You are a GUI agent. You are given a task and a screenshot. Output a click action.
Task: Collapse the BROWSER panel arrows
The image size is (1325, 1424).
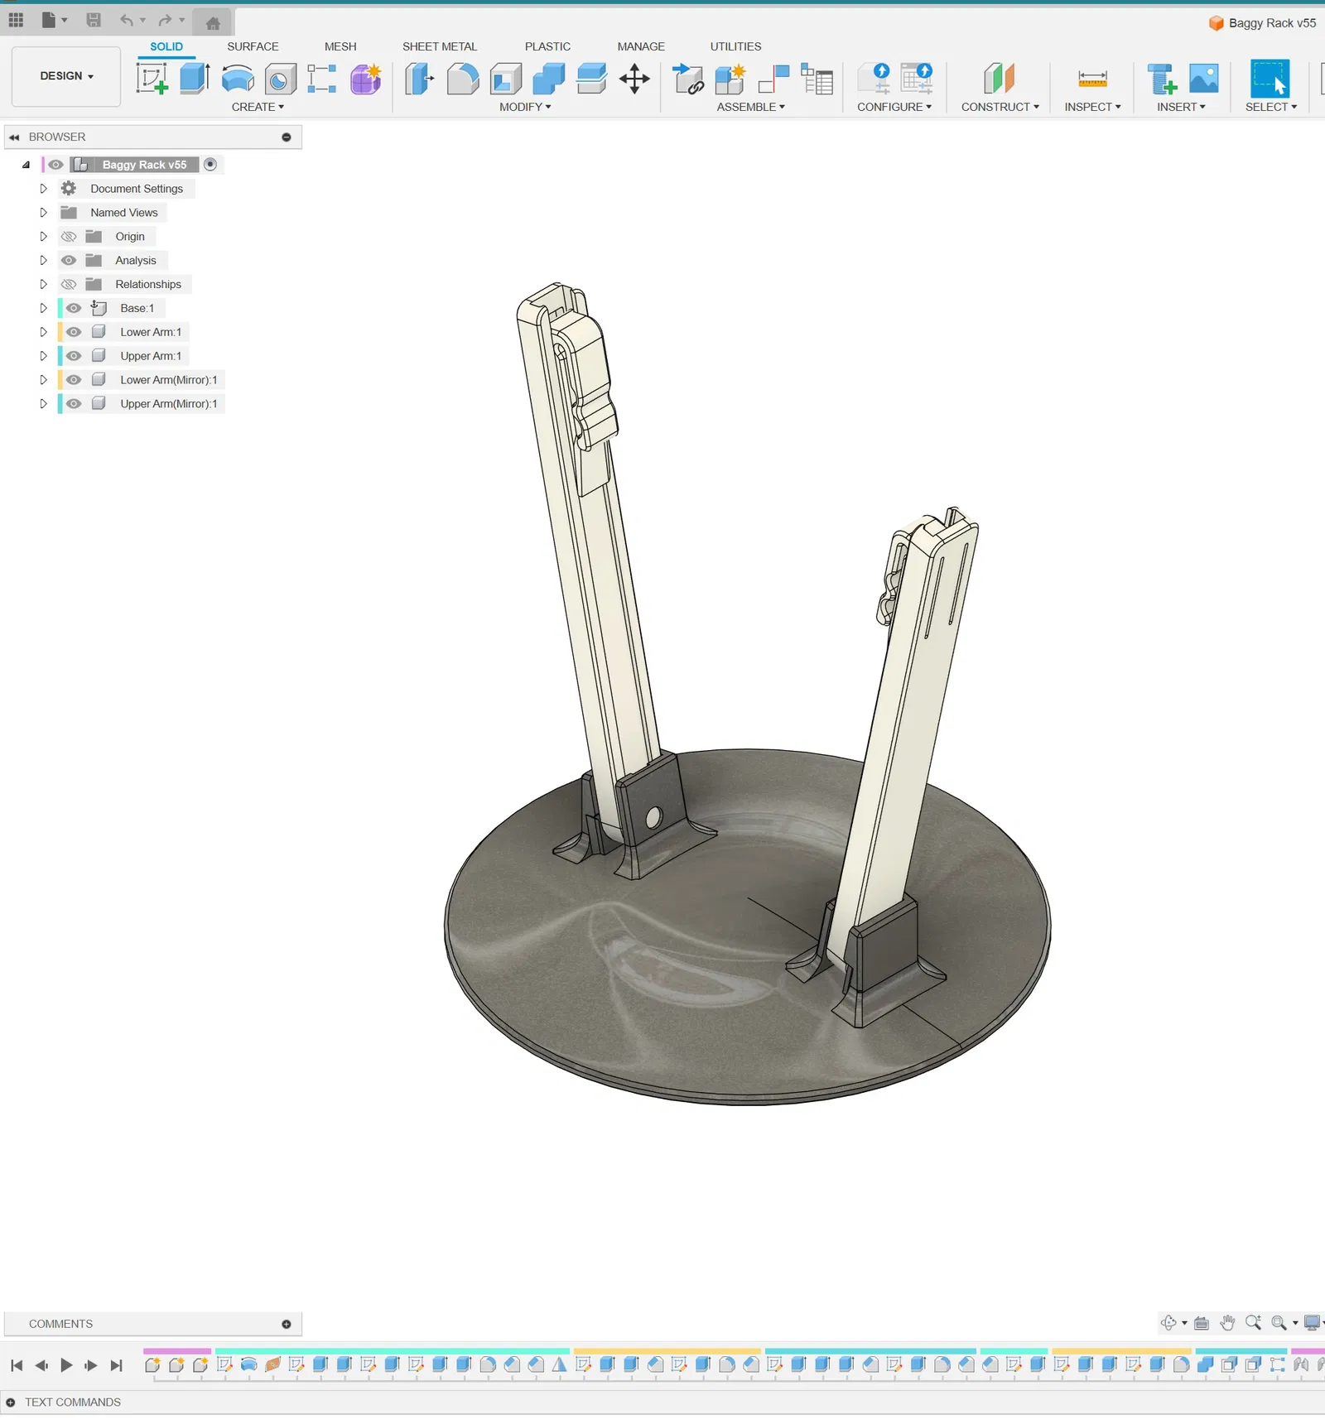tap(14, 137)
